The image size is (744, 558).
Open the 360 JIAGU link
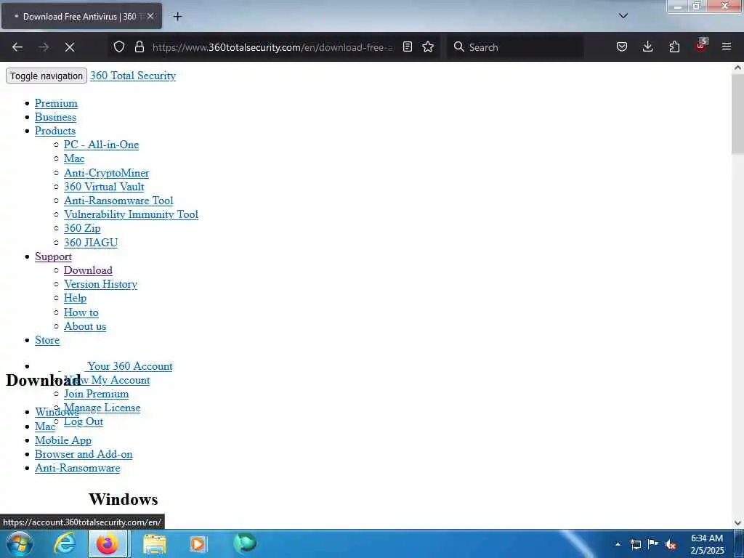(x=91, y=243)
